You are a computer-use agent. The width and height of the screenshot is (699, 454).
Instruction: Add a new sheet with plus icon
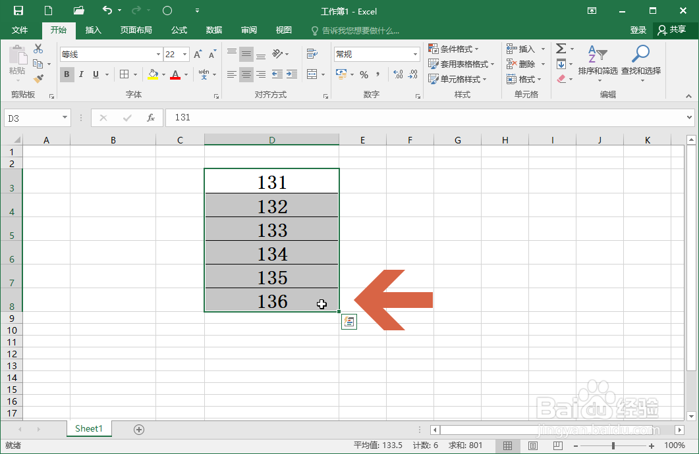[x=139, y=430]
